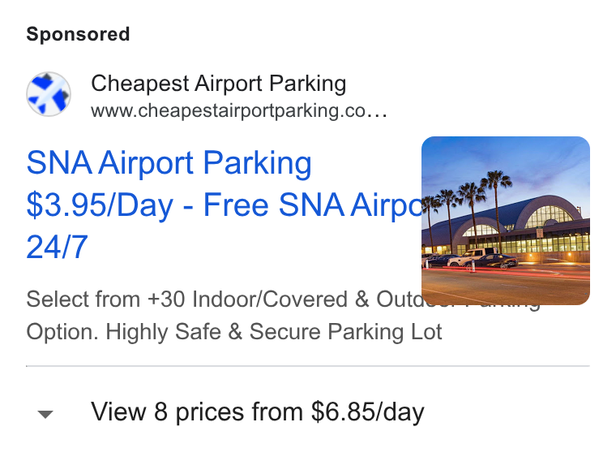The height and width of the screenshot is (461, 616).
Task: Click the Select from +30 Indoor/Covered text
Action: coord(187,299)
